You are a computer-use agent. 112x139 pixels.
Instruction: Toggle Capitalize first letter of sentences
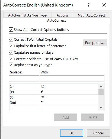pos(11,46)
